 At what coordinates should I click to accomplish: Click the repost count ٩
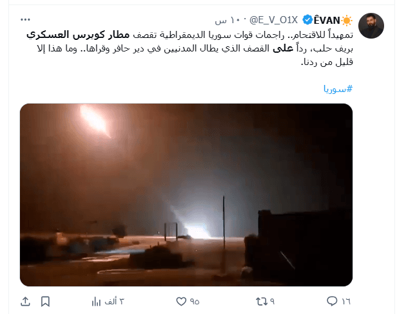point(272,301)
